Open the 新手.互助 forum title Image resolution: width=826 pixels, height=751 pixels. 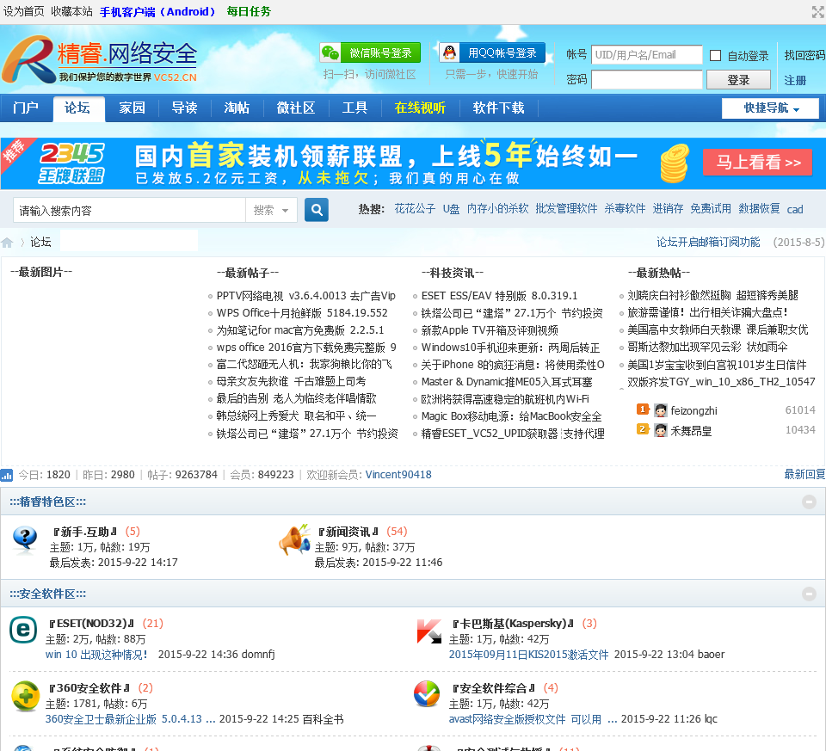pos(85,532)
